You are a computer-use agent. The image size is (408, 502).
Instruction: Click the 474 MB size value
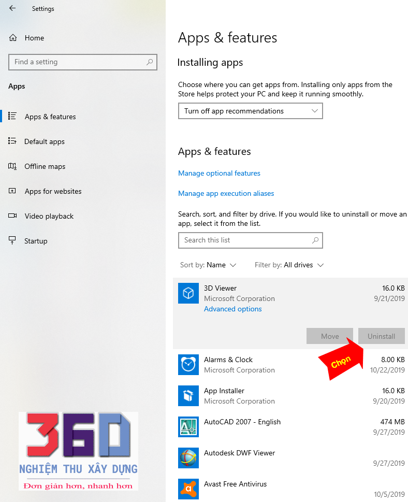(392, 422)
